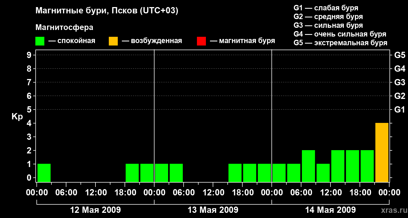
Task: Click the 'G1 — слабая буря' legend entry
Action: (326, 8)
